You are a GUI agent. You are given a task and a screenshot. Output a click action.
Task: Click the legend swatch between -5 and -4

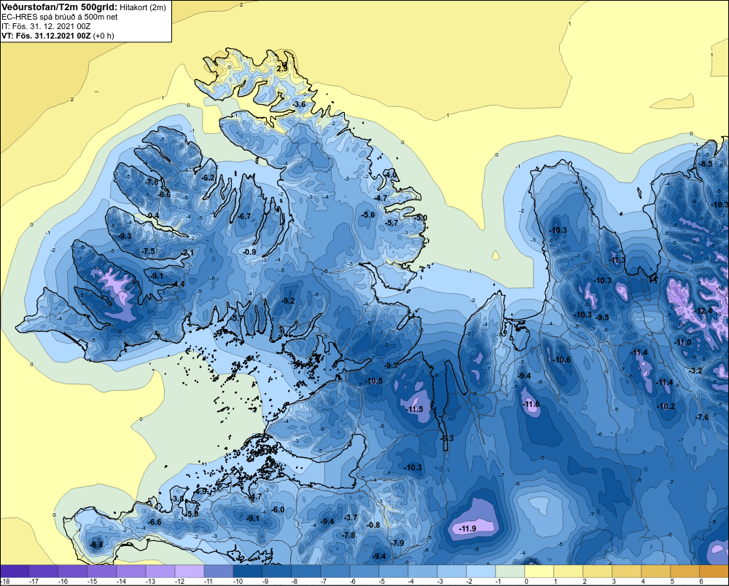tap(394, 571)
